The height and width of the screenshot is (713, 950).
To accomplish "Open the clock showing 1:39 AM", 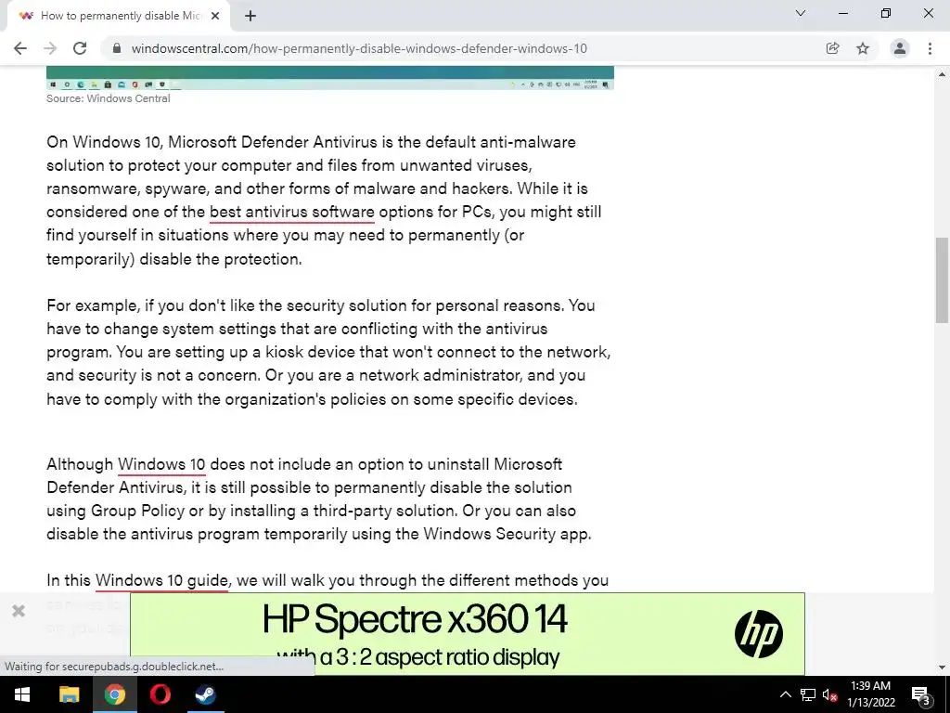I will coord(870,694).
